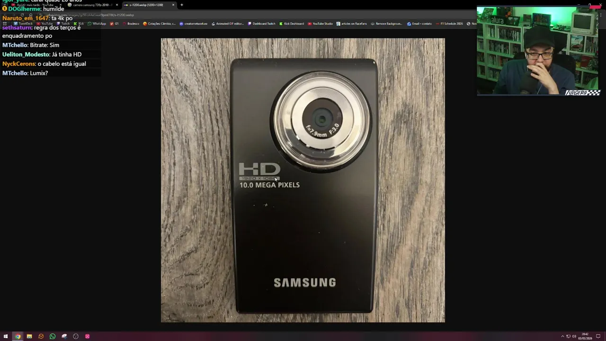Open the 'Animated GIF editor' bookmark

(227, 24)
